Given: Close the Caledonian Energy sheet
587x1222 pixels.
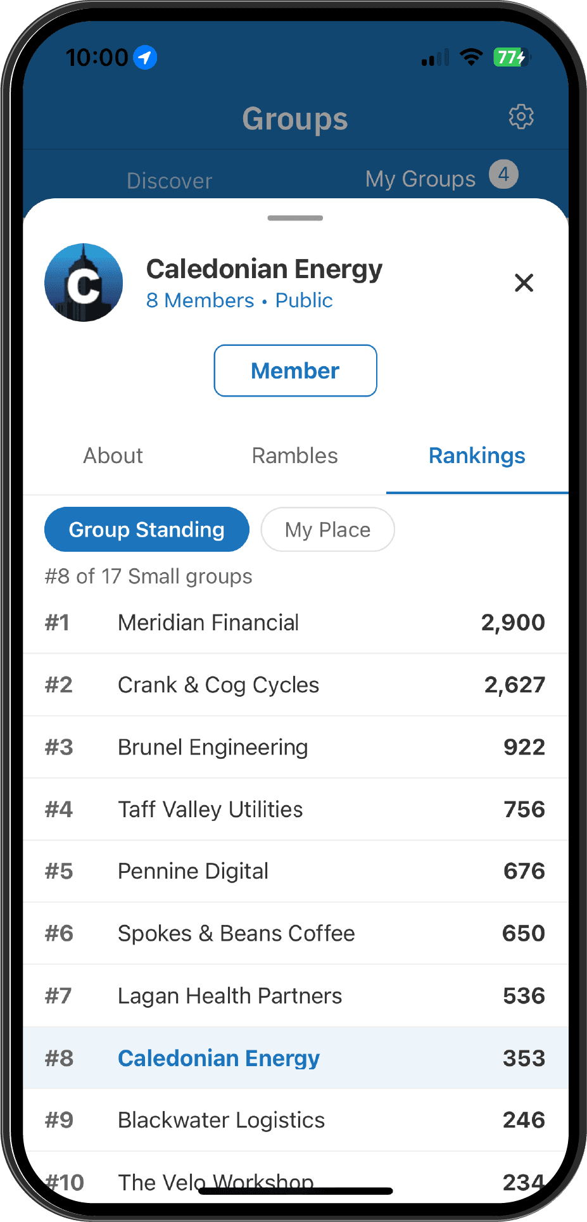Looking at the screenshot, I should tap(524, 283).
